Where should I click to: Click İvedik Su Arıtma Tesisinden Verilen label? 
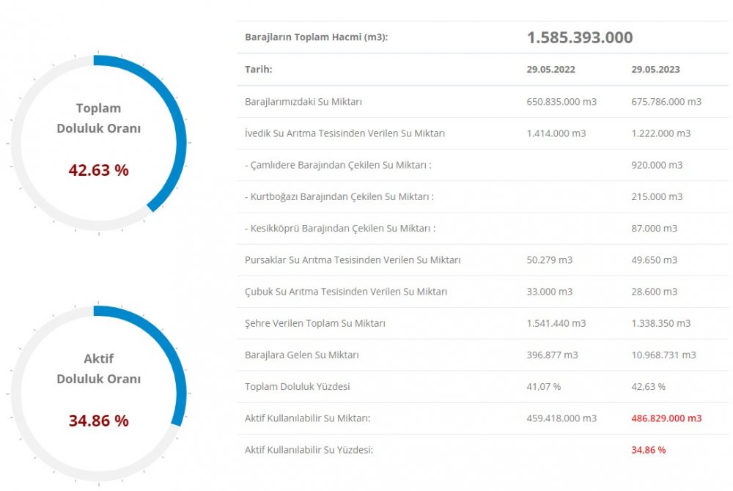[x=345, y=133]
